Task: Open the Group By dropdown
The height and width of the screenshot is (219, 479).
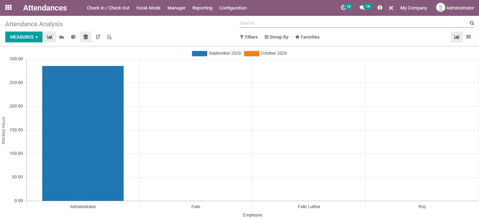Action: coord(276,37)
